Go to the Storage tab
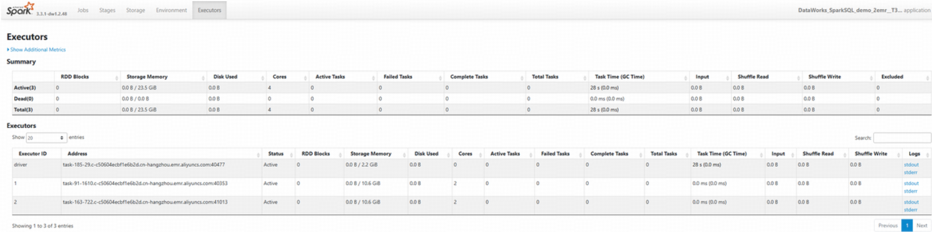This screenshot has width=932, height=232. 136,10
